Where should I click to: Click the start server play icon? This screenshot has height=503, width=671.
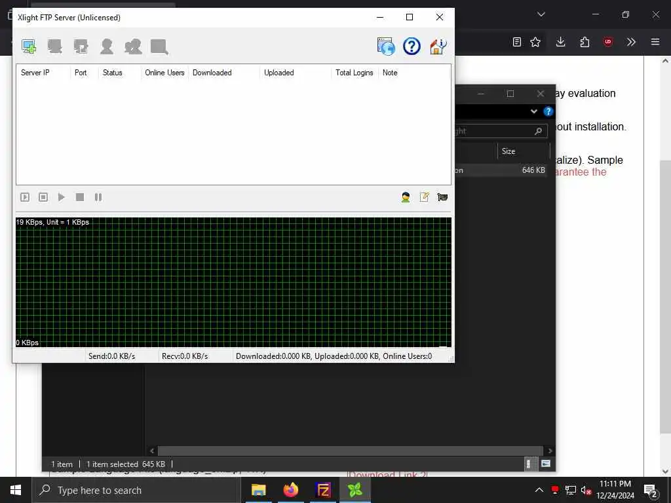click(61, 197)
